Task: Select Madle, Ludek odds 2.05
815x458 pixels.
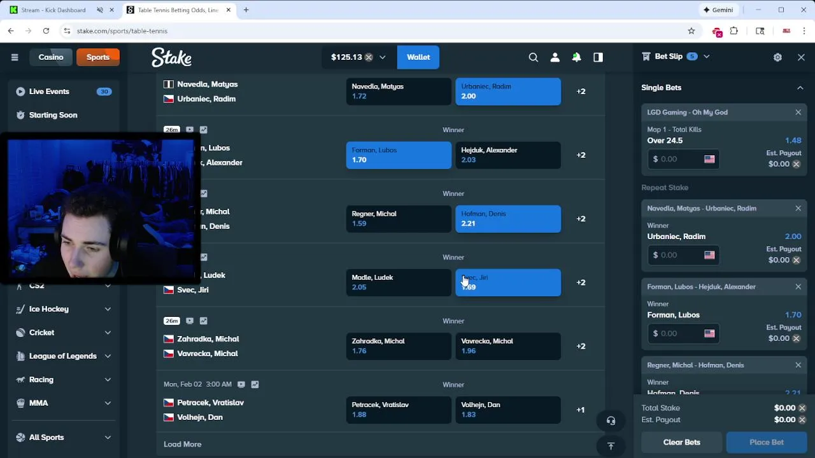Action: coord(399,282)
